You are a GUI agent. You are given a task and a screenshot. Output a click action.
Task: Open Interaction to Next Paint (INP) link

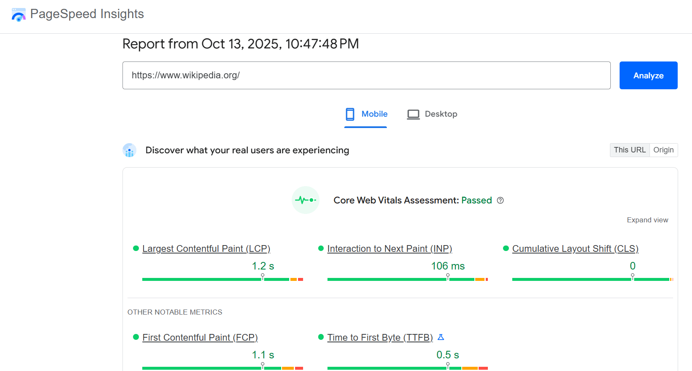tap(389, 248)
